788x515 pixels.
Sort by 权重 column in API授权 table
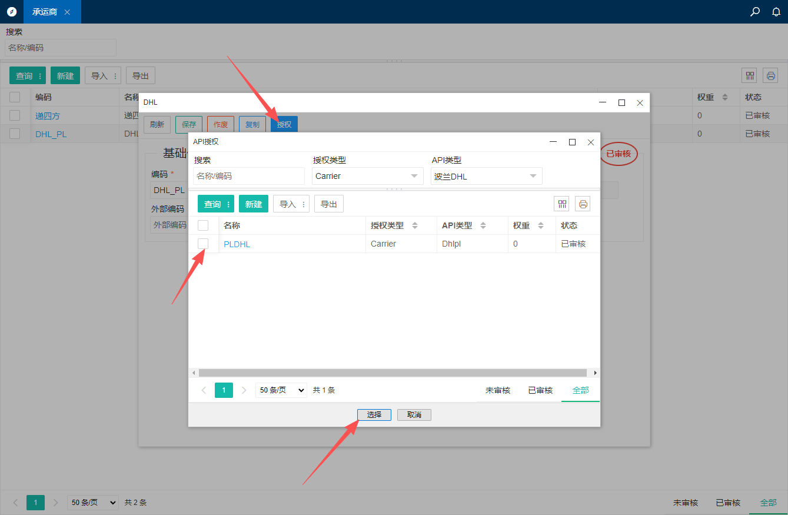pyautogui.click(x=541, y=226)
